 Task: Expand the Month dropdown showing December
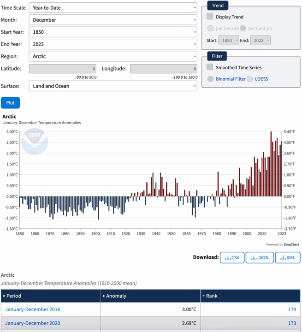113,20
